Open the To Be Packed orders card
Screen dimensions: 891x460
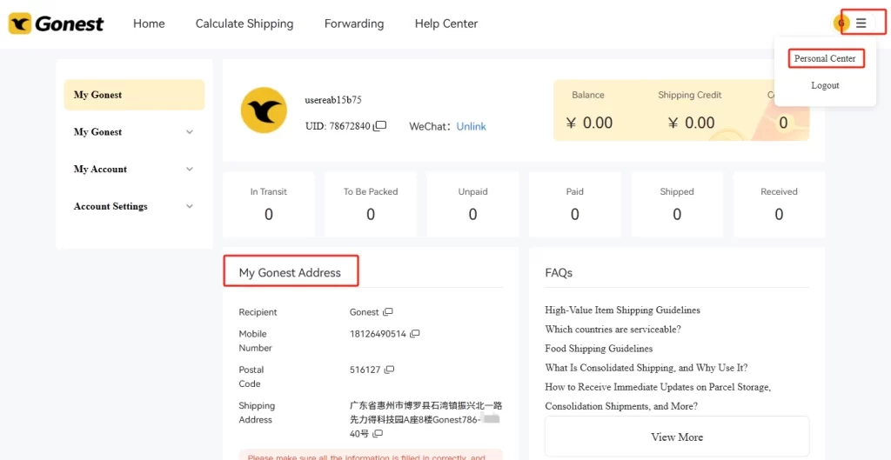click(371, 204)
